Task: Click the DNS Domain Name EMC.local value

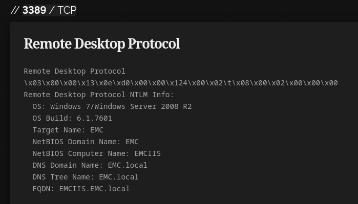Action: 128,165
